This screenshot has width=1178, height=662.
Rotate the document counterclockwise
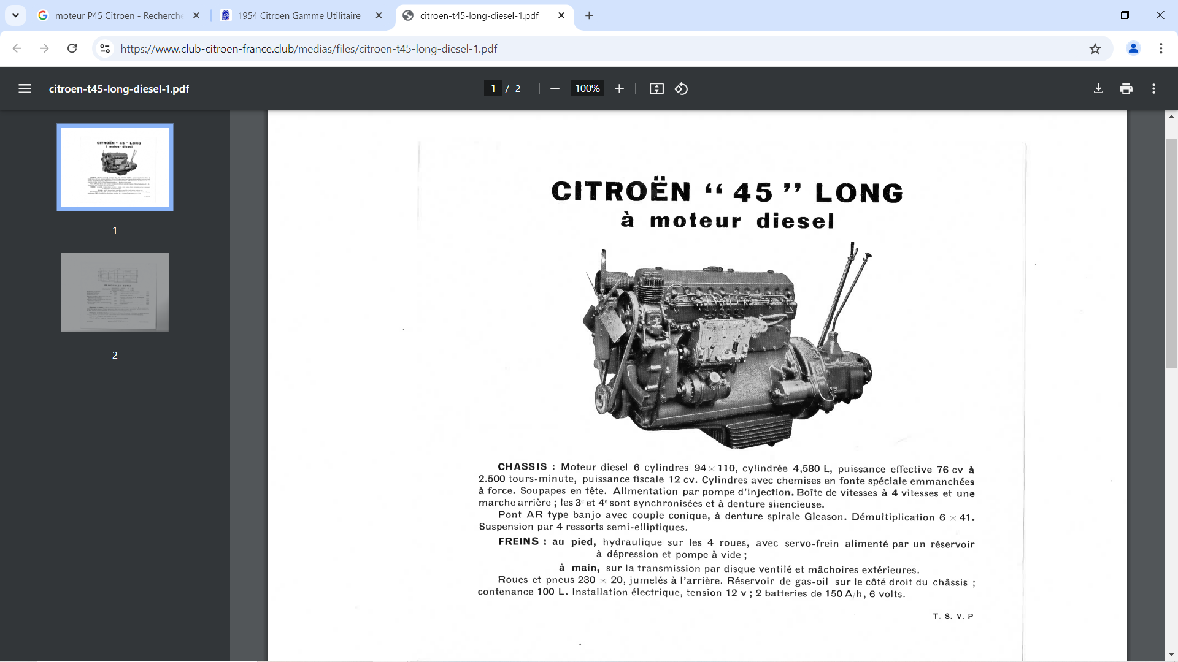(x=681, y=89)
